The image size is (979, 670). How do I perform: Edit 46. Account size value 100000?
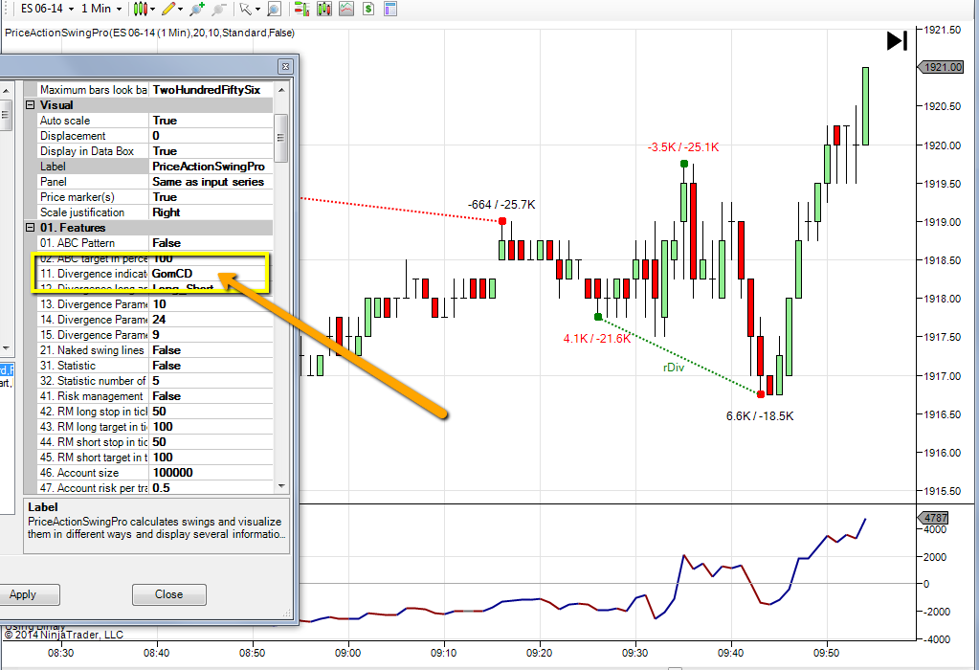coord(211,473)
